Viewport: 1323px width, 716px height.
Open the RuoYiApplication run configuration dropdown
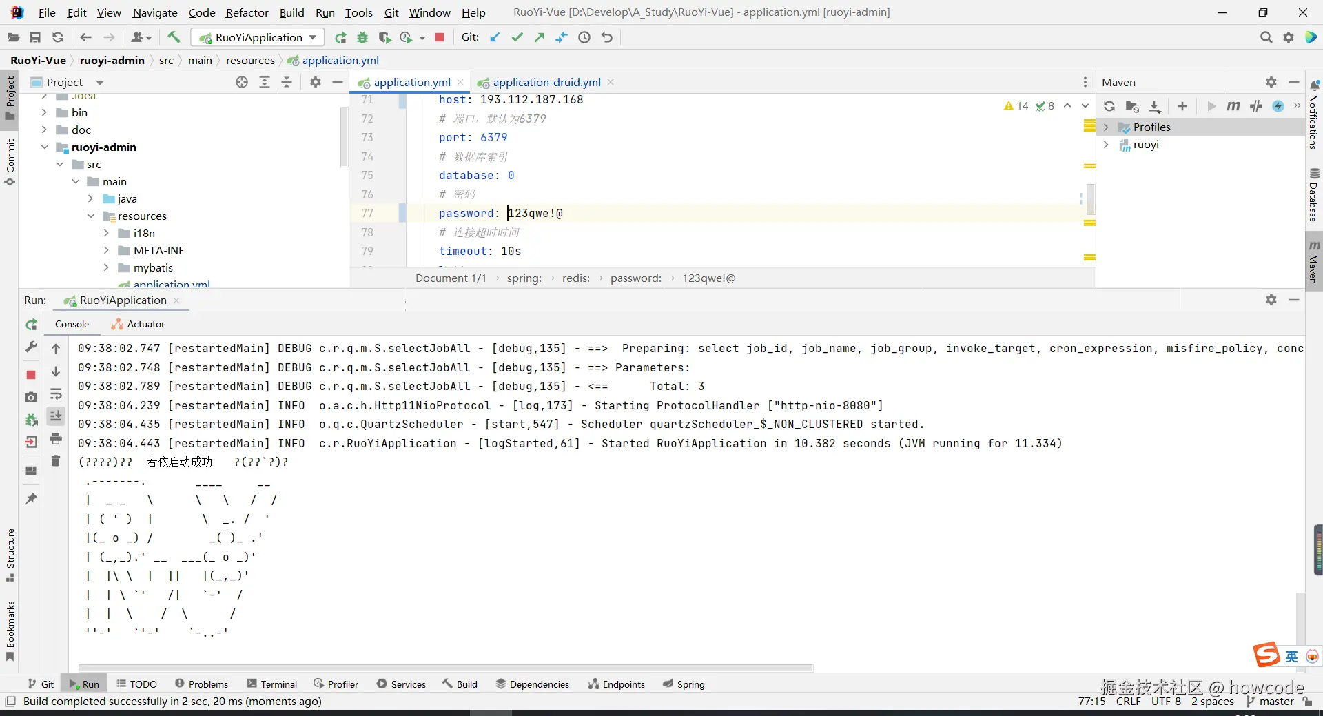pos(258,37)
